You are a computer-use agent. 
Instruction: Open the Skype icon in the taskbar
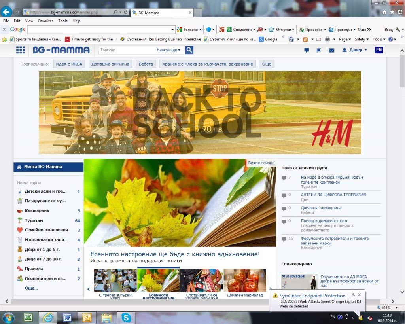(x=126, y=317)
